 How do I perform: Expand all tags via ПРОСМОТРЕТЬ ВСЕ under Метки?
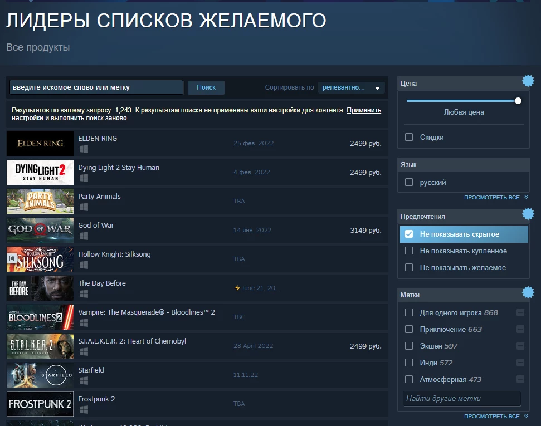click(496, 416)
